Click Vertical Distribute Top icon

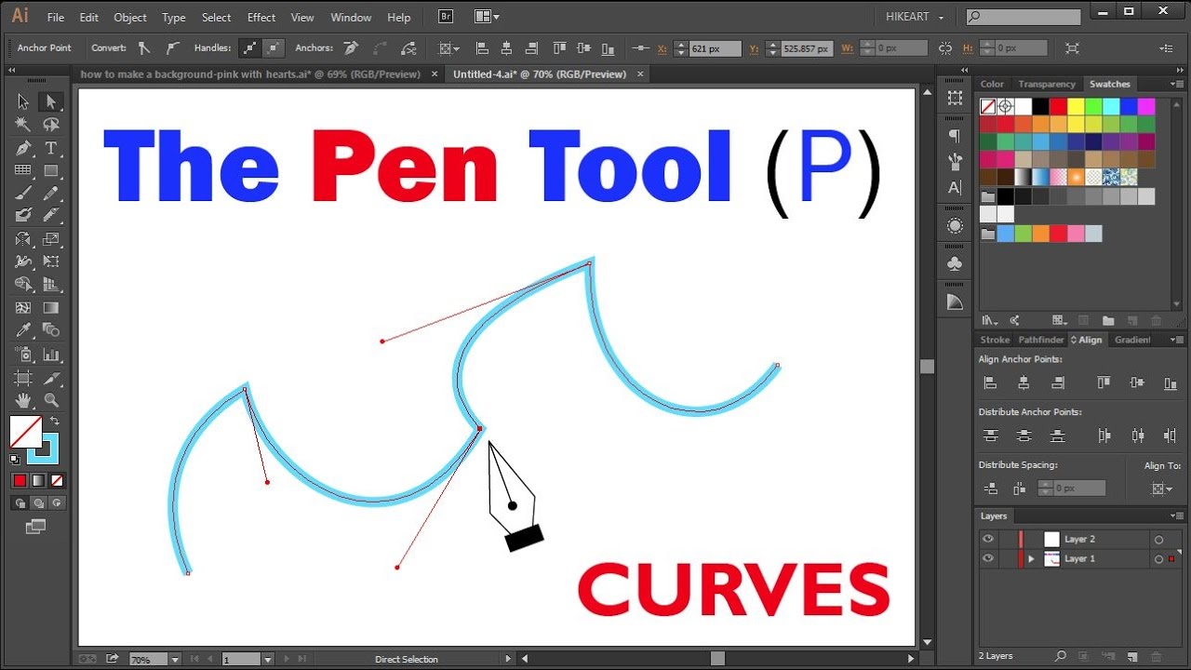(990, 435)
